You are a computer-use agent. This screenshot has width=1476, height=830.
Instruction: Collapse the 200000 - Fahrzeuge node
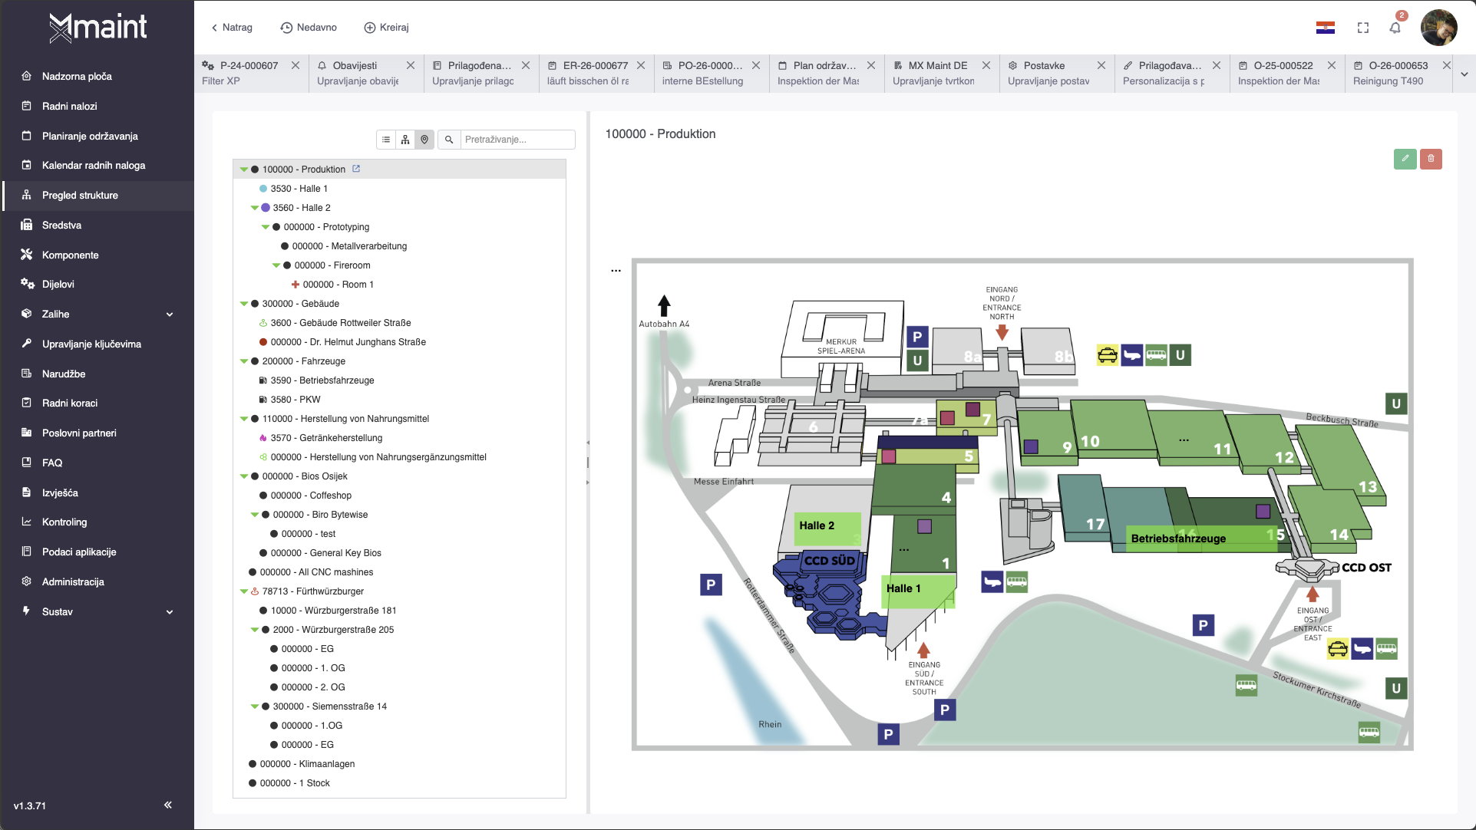[244, 361]
